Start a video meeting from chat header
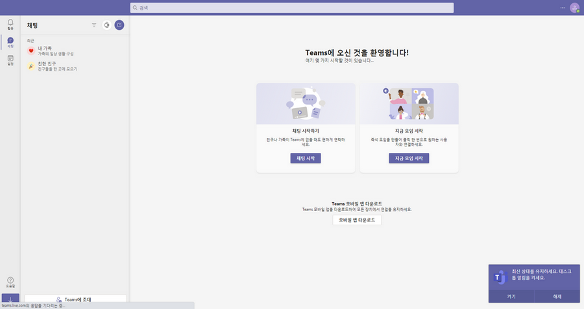Viewport: 584px width, 309px height. point(107,25)
